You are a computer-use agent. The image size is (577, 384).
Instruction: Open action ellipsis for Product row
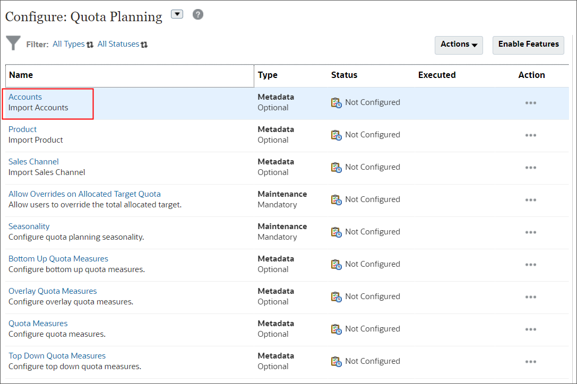pos(531,135)
